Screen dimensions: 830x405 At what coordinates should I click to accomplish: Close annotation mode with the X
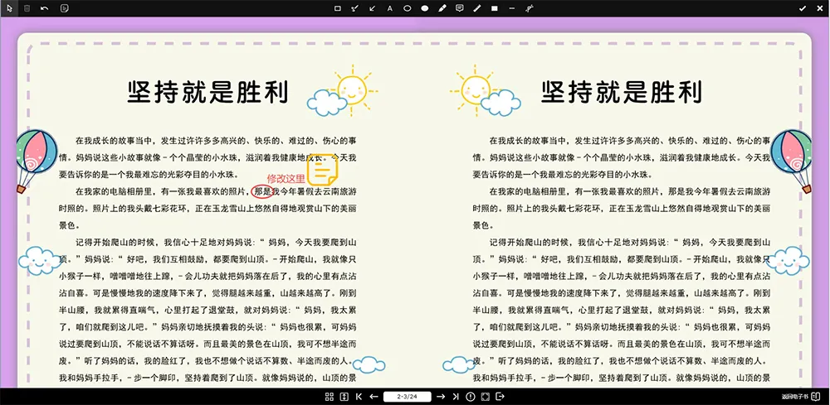point(821,8)
